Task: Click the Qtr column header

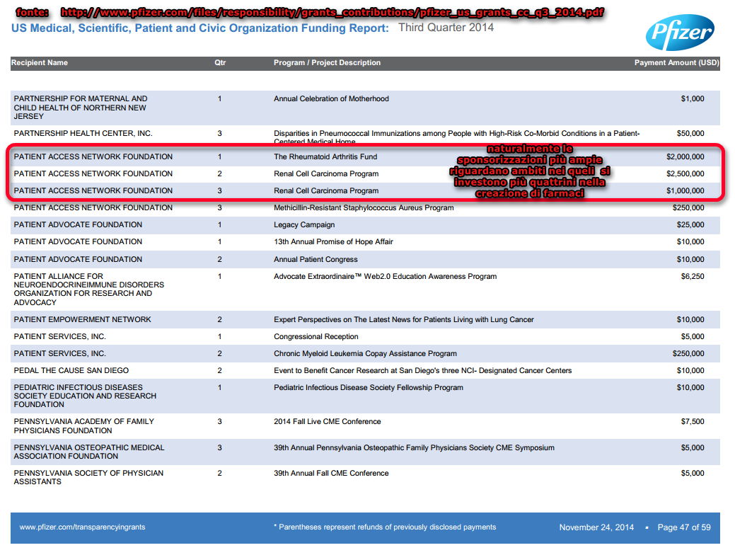Action: coord(220,62)
